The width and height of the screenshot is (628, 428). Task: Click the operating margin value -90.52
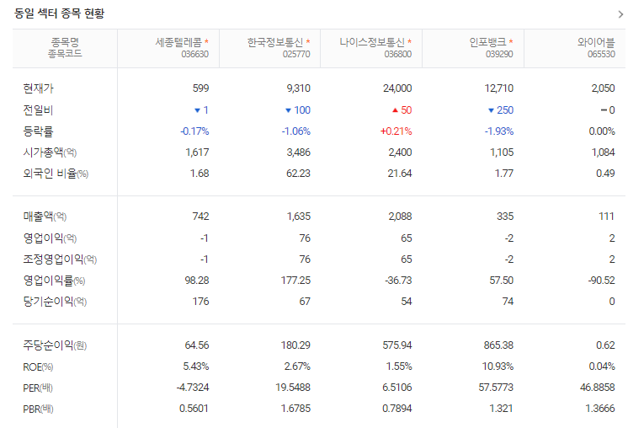(601, 281)
